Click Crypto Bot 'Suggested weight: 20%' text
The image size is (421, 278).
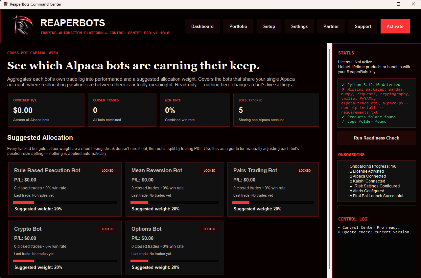click(38, 267)
